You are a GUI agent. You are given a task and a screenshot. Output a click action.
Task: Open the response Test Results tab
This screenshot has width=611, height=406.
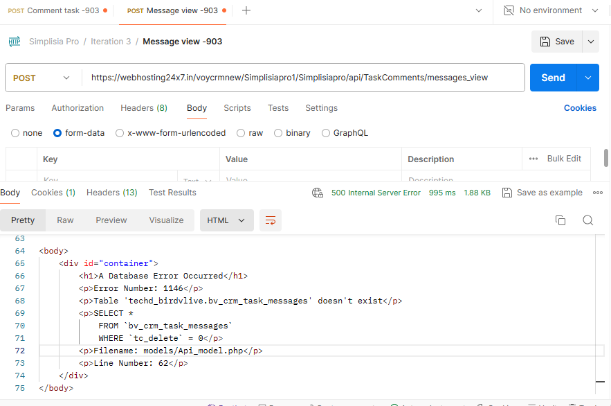click(x=172, y=193)
